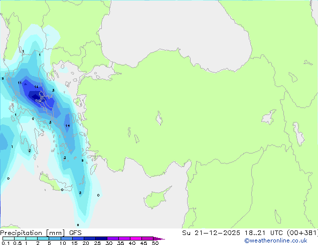Click the over-50 mm legend arrow tip
The height and width of the screenshot is (245, 318).
tap(159, 238)
